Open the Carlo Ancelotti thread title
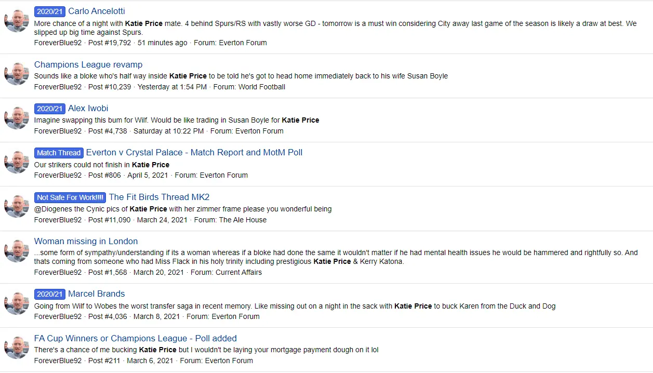The height and width of the screenshot is (373, 653). [96, 11]
